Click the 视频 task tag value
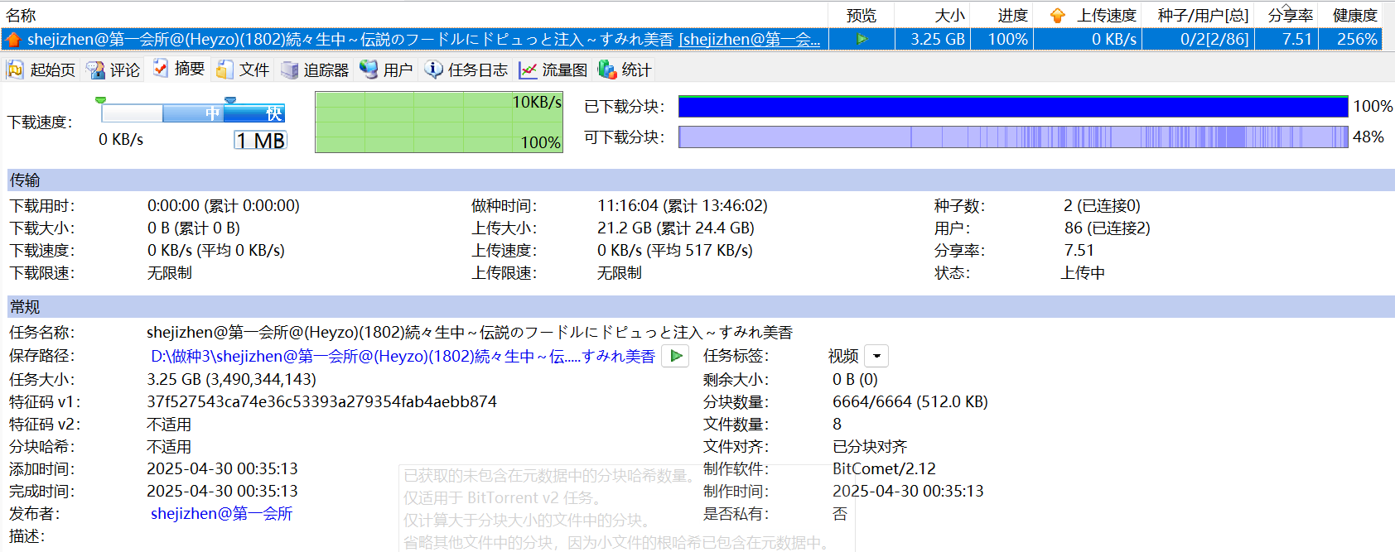This screenshot has height=552, width=1395. point(843,356)
